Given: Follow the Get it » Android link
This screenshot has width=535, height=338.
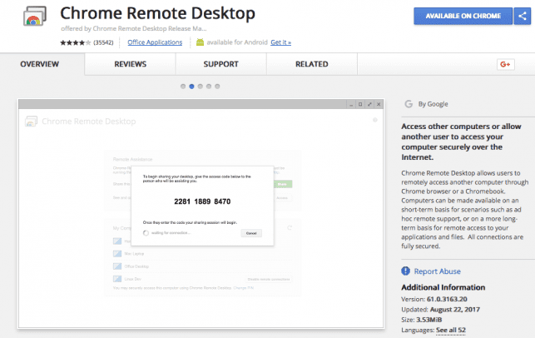Looking at the screenshot, I should pyautogui.click(x=280, y=42).
